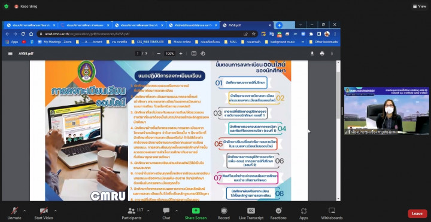Image resolution: width=431 pixels, height=222 pixels.
Task: Open the Chat panel
Action: click(x=166, y=211)
